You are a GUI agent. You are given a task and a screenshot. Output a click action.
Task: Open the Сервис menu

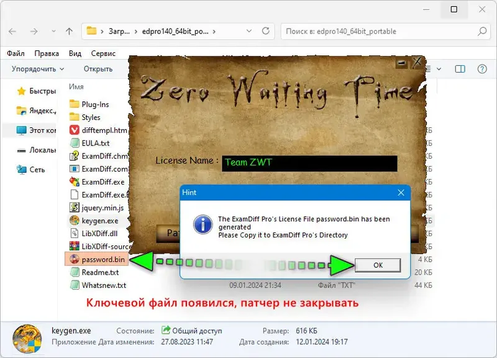pyautogui.click(x=103, y=53)
